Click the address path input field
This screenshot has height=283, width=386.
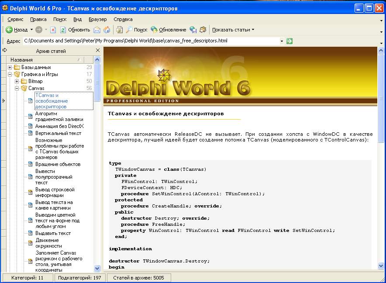point(151,41)
